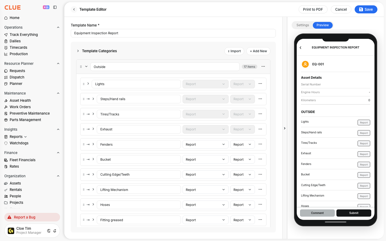Click the Steps/Hand rails item name field
This screenshot has width=386, height=241.
pos(139,99)
